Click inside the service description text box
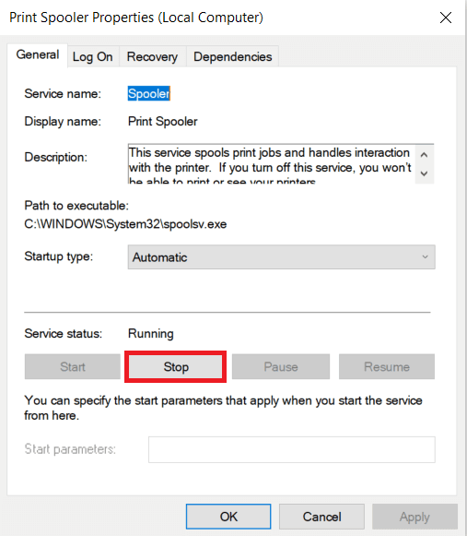The width and height of the screenshot is (467, 536). [272, 164]
